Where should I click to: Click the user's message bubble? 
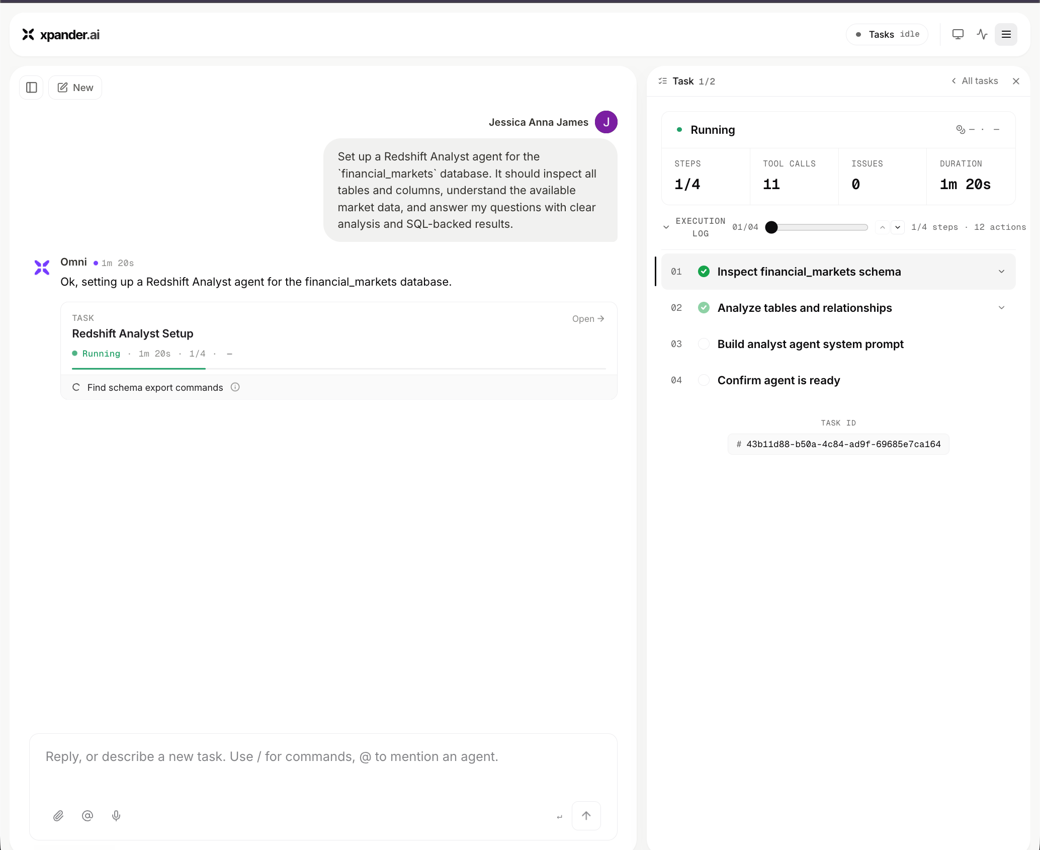(x=470, y=190)
